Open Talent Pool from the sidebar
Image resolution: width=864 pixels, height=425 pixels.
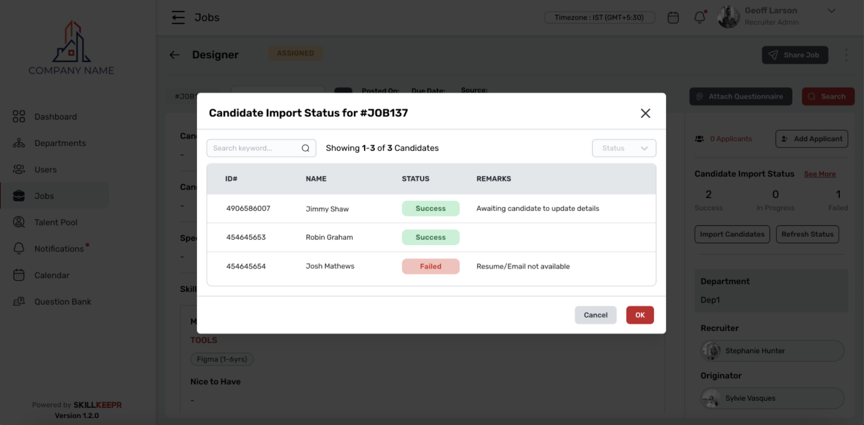point(55,222)
